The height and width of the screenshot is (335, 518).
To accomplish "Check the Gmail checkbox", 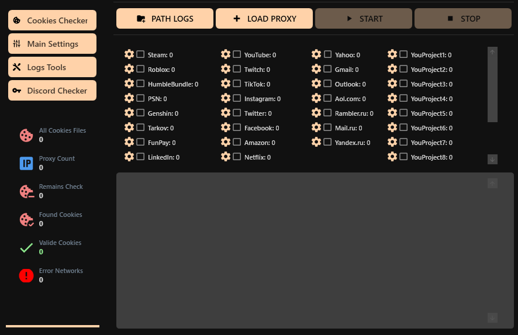I will pos(327,69).
